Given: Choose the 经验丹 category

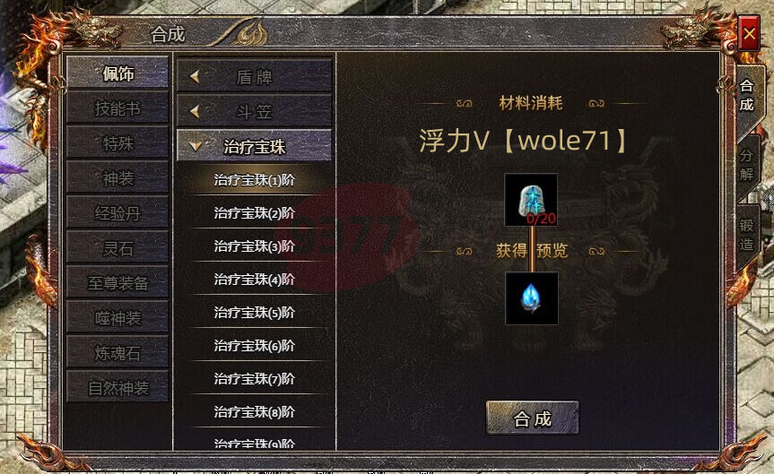Looking at the screenshot, I should point(117,213).
